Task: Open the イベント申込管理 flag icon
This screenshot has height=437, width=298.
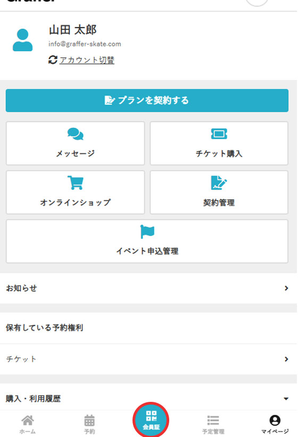Action: click(x=147, y=232)
